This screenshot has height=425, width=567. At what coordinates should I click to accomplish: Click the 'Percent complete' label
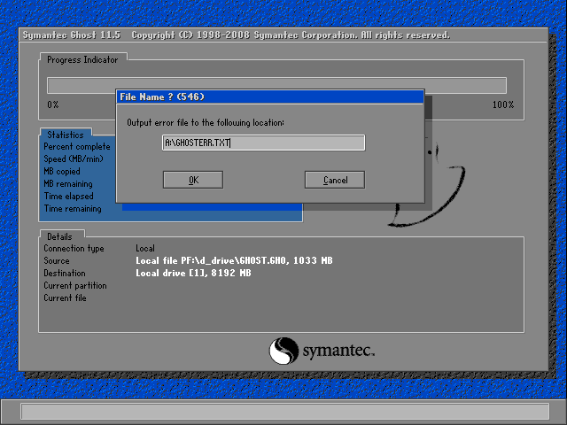(x=77, y=146)
